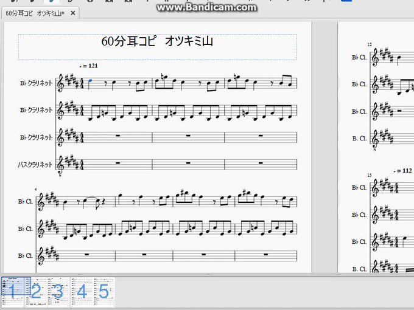Select the tempo marking = 121
414x310 pixels.
(88, 66)
